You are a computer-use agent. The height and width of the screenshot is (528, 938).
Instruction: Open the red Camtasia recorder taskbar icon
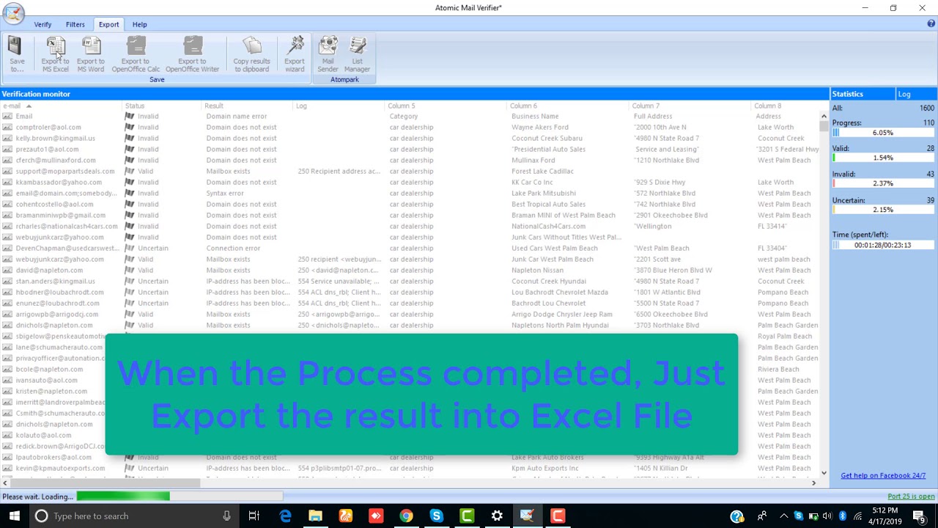coord(558,516)
